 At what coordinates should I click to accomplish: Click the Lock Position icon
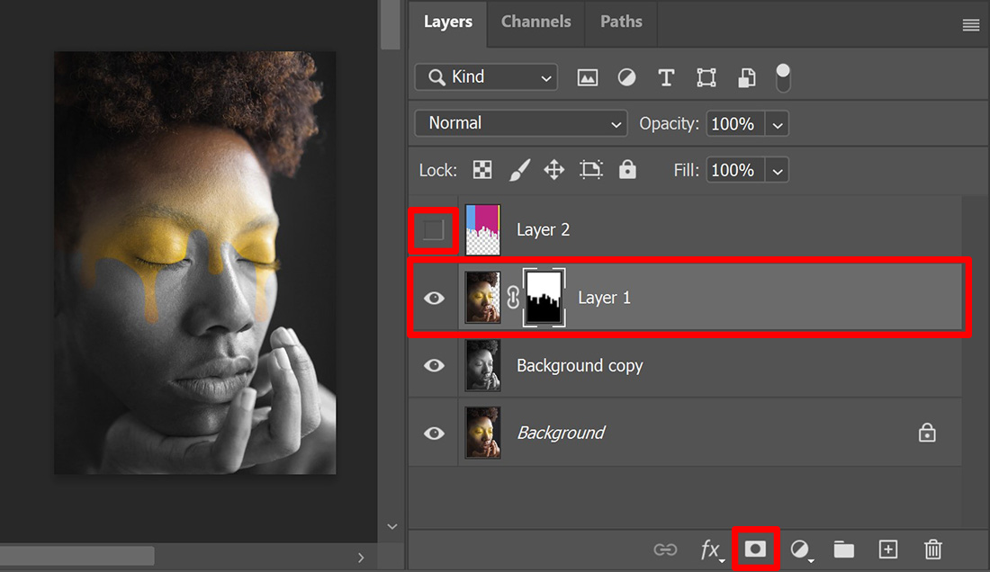554,169
